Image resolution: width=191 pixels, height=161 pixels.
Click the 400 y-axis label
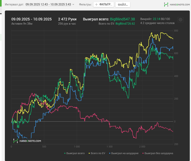pyautogui.click(x=176, y=76)
